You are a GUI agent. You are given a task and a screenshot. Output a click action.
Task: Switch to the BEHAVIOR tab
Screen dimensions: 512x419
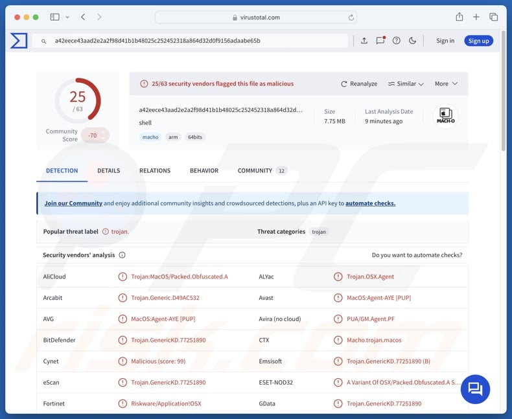(204, 171)
